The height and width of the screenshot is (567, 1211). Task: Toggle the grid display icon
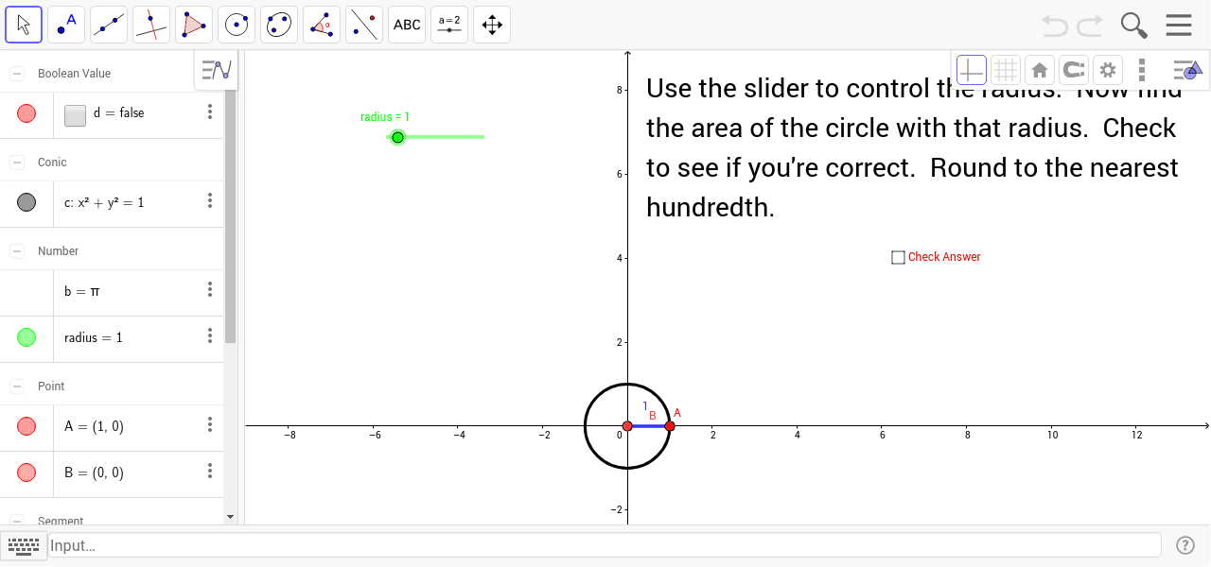click(1005, 69)
